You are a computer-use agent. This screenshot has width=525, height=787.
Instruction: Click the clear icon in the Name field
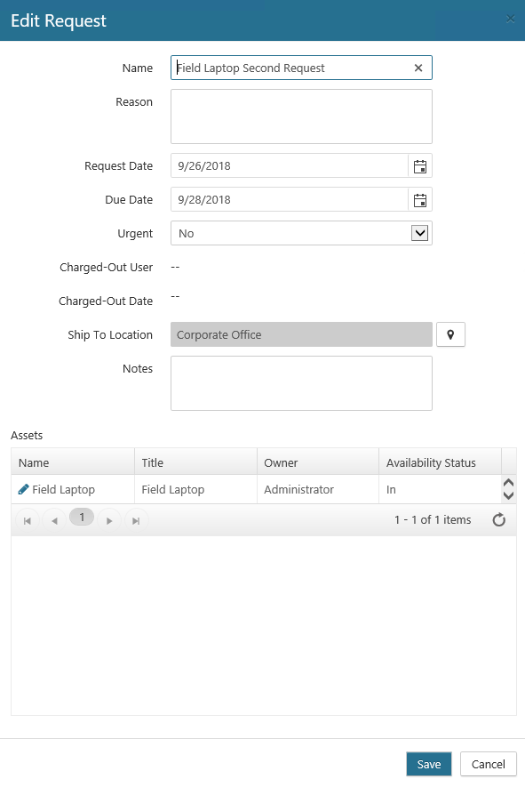pyautogui.click(x=418, y=68)
